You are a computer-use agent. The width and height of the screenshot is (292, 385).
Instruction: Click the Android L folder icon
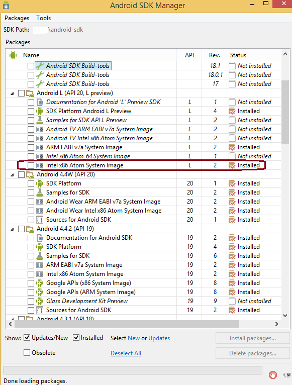tap(30, 93)
